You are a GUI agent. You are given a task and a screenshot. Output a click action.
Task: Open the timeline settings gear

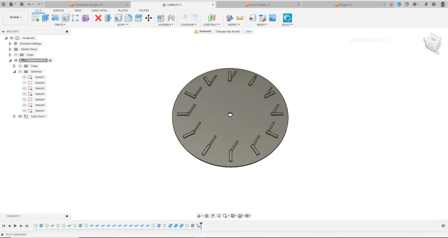point(443,226)
